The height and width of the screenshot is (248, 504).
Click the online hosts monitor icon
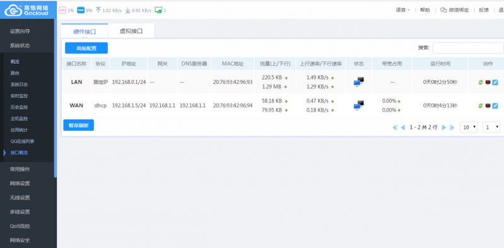[x=158, y=10]
